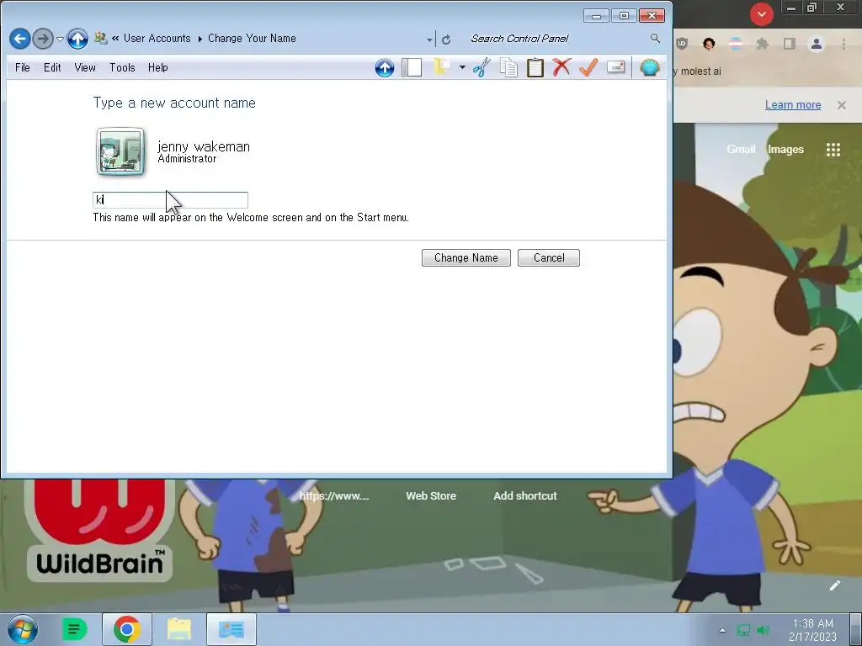Open the clock showing 1:38 AM
This screenshot has width=862, height=646.
[x=812, y=630]
